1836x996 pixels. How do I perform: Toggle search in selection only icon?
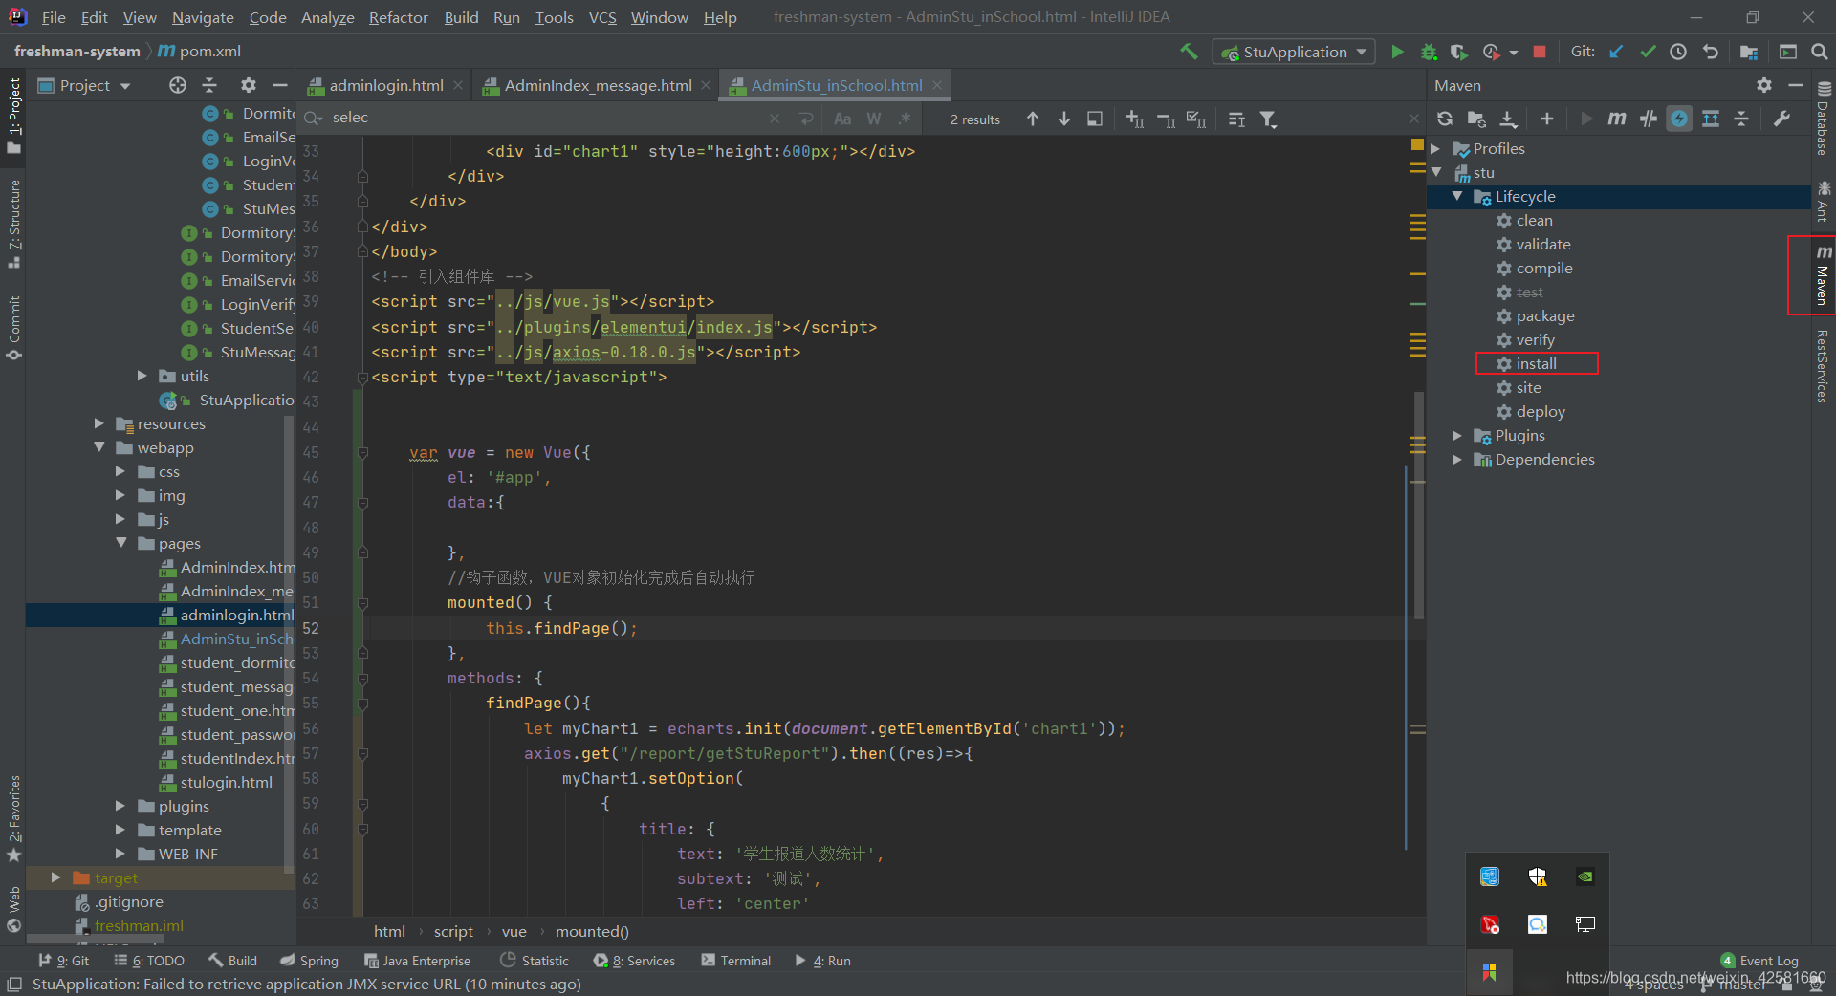pos(1236,119)
